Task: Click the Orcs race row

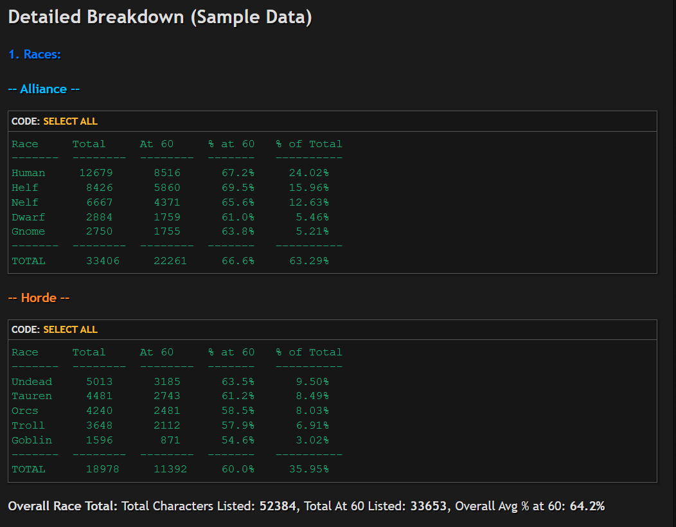Action: 170,411
